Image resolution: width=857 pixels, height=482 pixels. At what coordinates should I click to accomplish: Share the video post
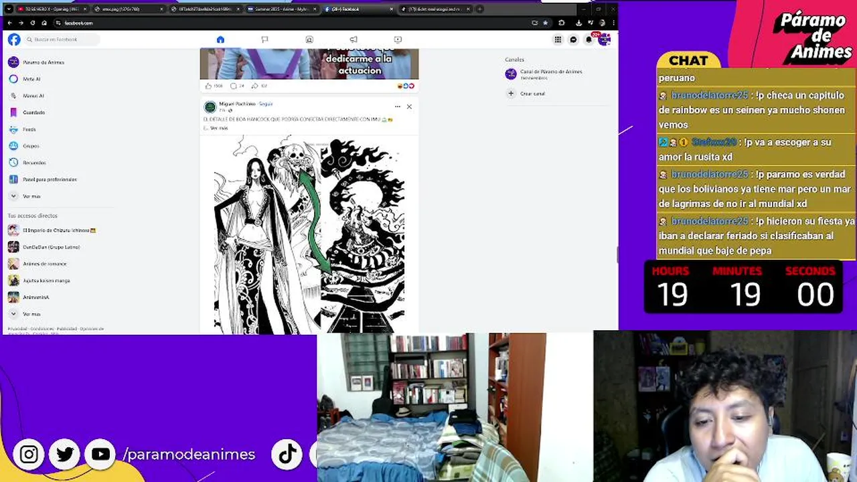pos(259,86)
